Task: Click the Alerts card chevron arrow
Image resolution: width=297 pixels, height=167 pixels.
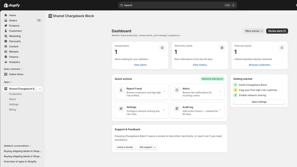Action: (220, 92)
